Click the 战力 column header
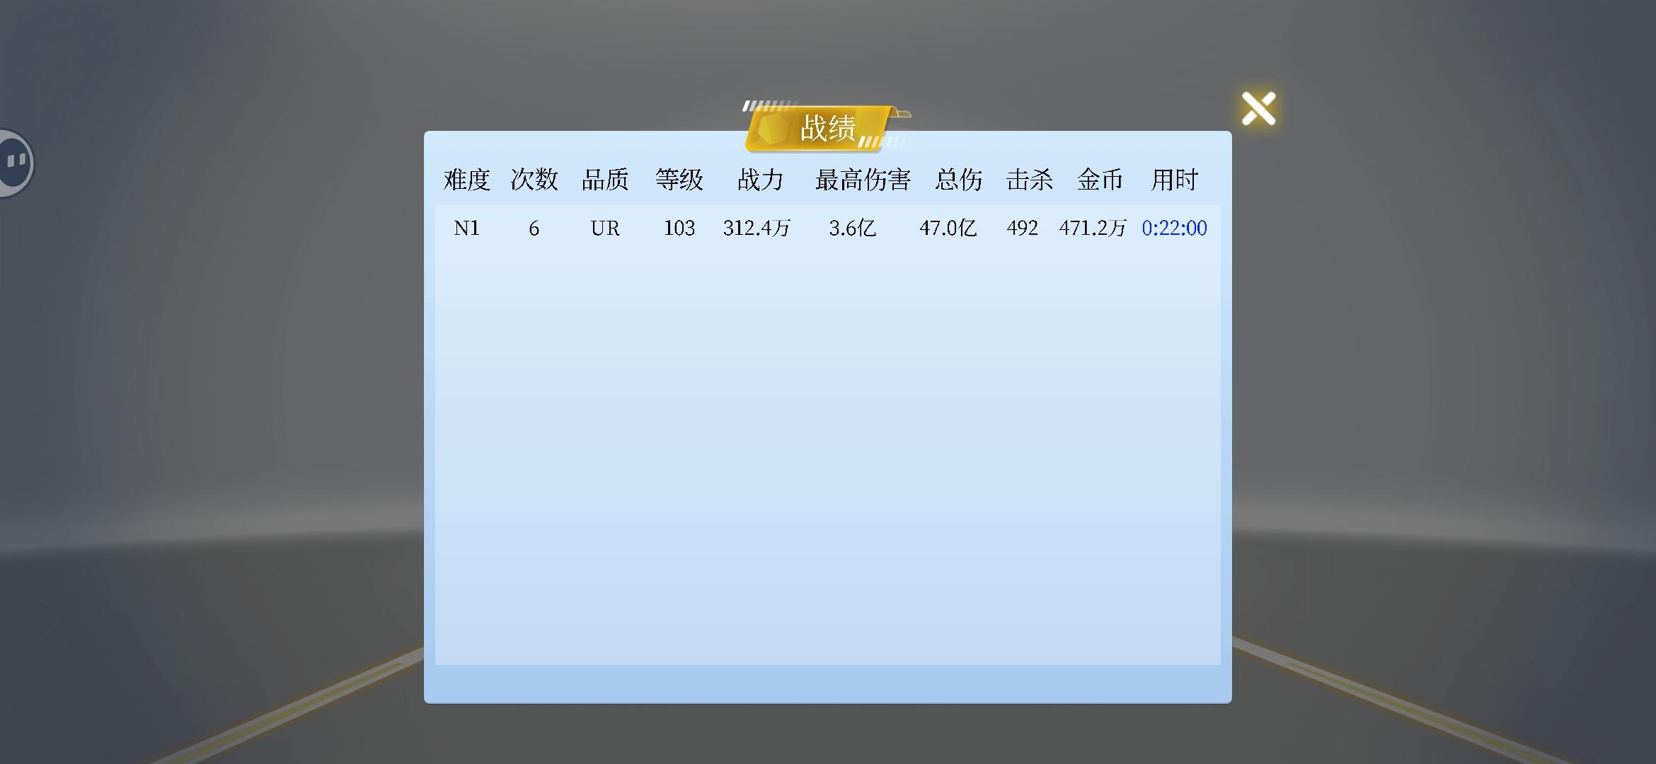 760,180
